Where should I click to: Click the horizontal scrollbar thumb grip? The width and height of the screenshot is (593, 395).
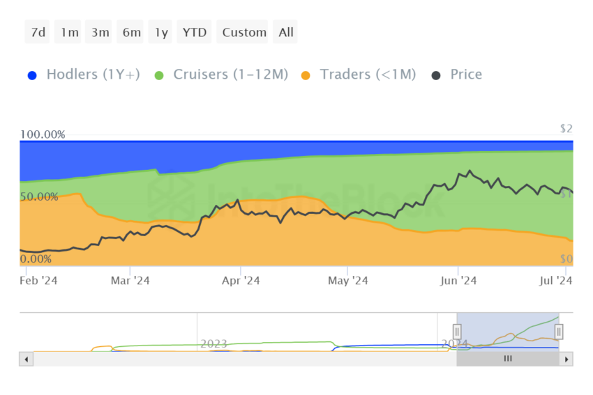507,359
